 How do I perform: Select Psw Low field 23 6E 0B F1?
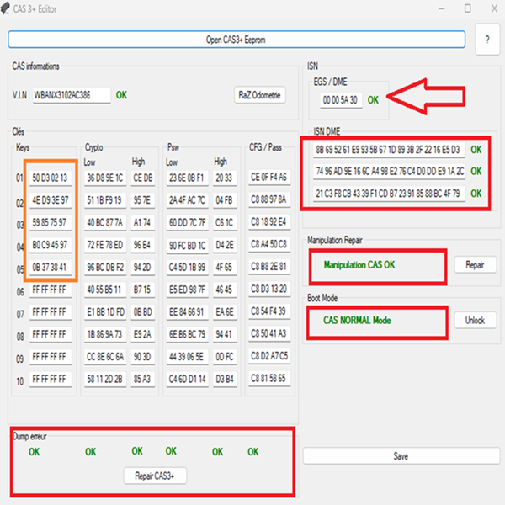click(x=187, y=178)
